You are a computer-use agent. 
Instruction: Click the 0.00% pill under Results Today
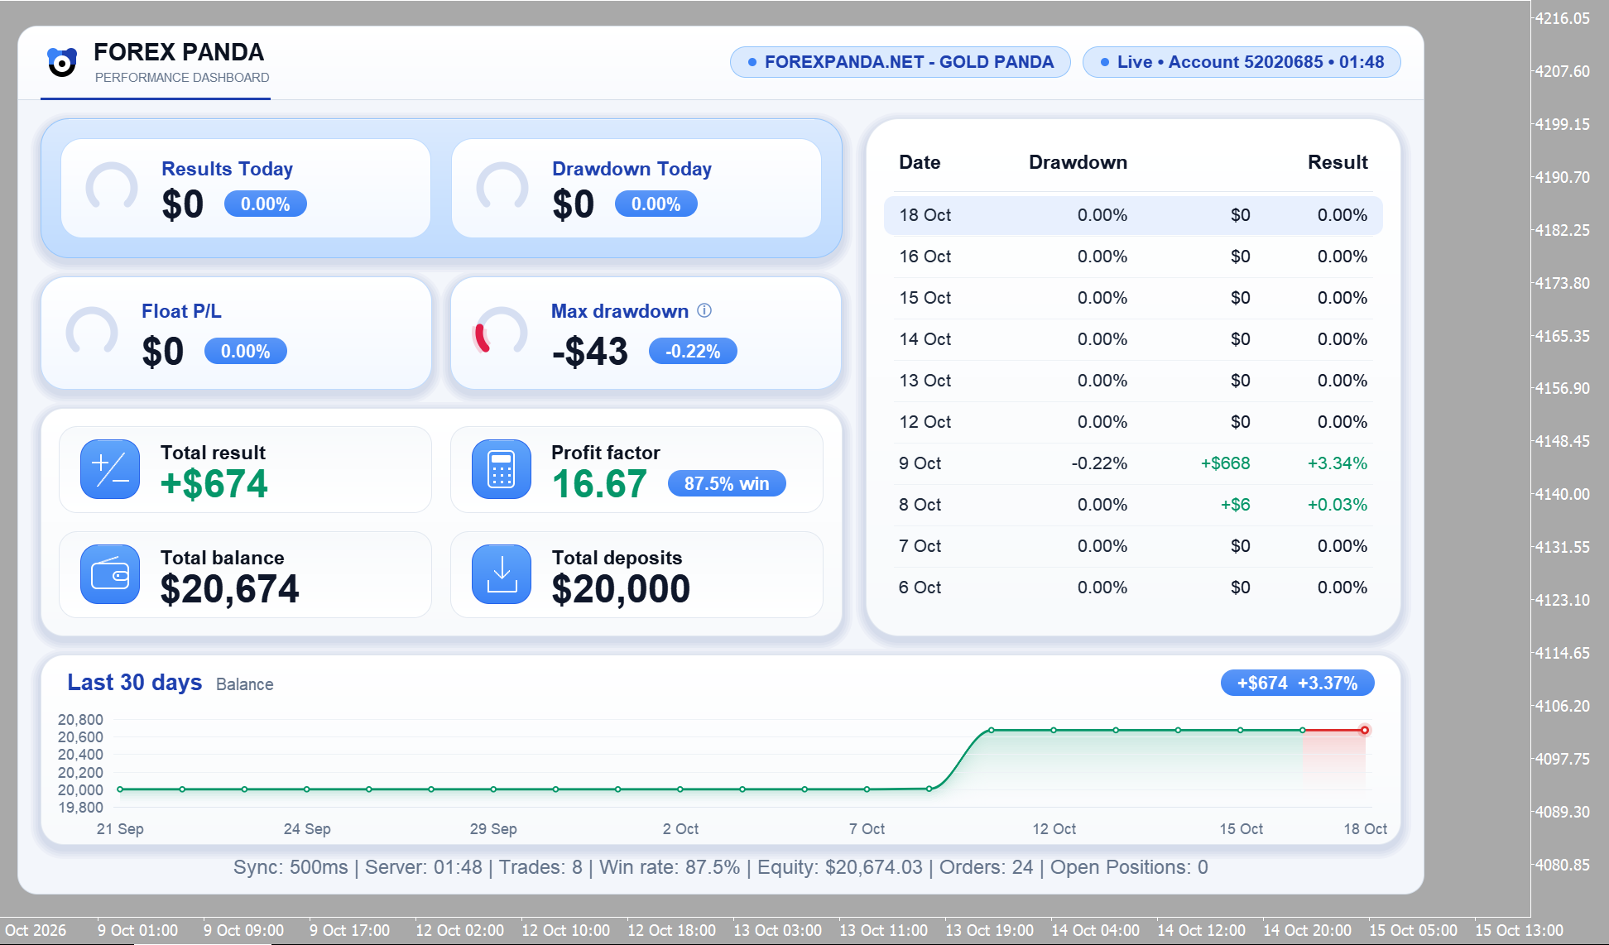click(x=266, y=204)
